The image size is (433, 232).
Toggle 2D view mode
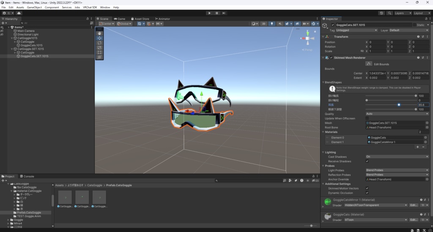[x=263, y=24]
